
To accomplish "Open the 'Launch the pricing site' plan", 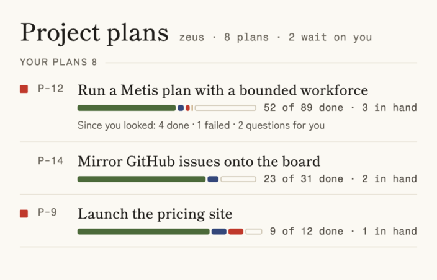I will coord(155,214).
